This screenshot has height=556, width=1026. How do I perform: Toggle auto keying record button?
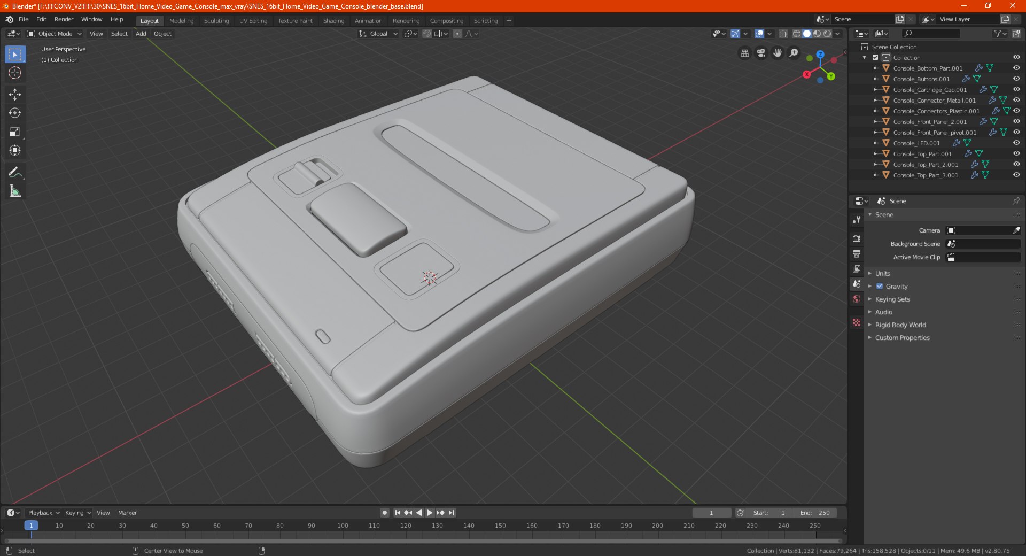(x=385, y=513)
